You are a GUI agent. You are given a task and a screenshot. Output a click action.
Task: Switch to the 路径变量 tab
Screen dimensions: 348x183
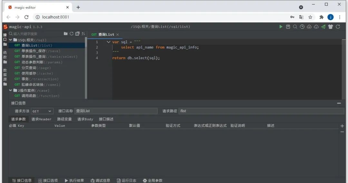point(64,119)
